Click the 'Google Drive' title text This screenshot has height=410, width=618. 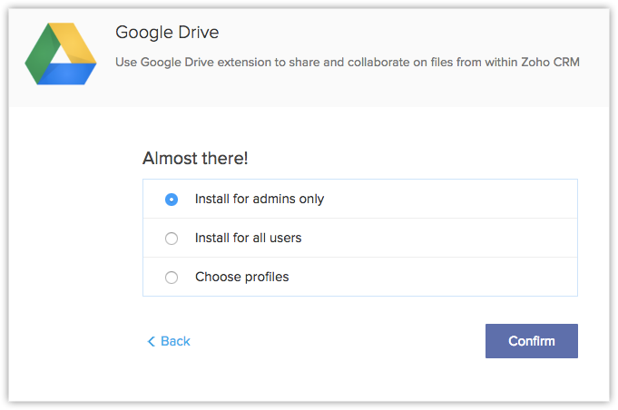coord(167,34)
